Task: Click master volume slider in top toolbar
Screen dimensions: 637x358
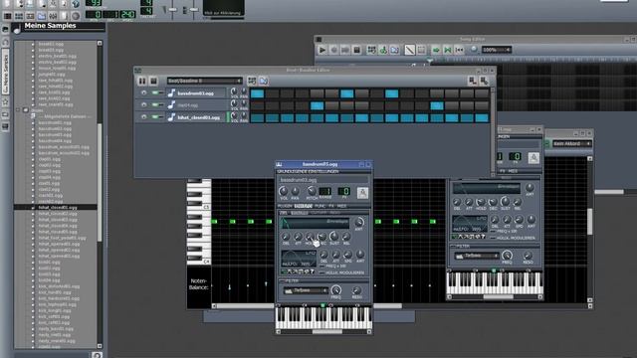Action: tap(172, 10)
